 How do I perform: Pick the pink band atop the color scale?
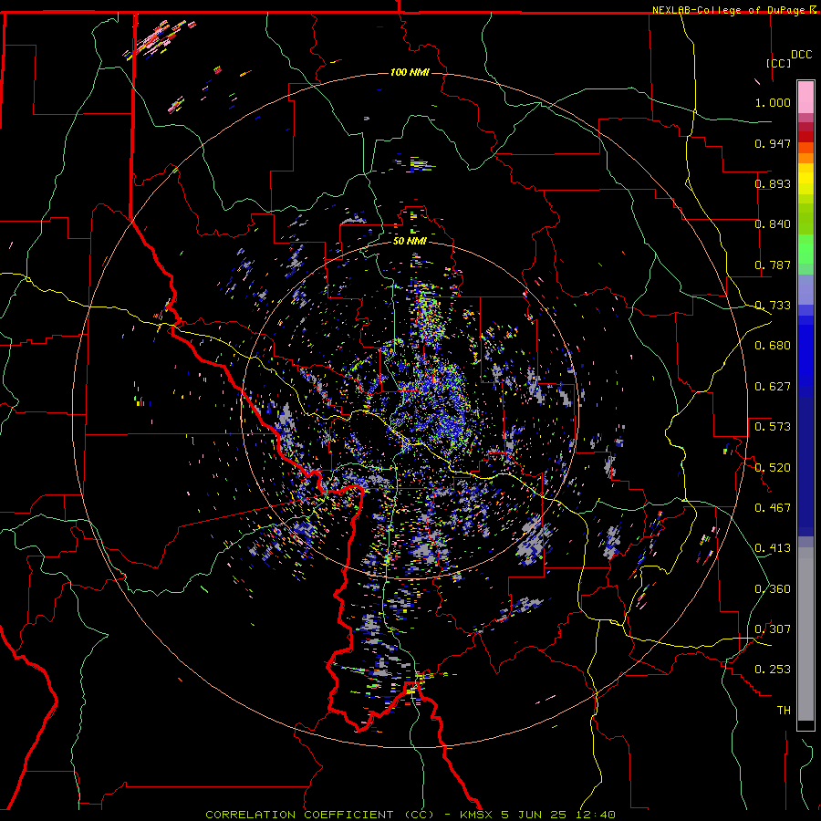pyautogui.click(x=805, y=98)
